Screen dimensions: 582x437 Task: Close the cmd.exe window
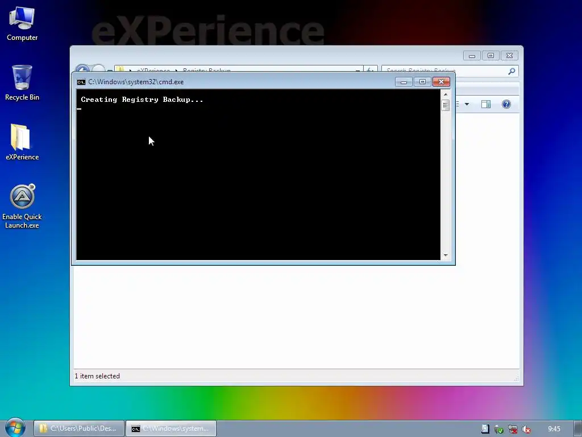[441, 82]
